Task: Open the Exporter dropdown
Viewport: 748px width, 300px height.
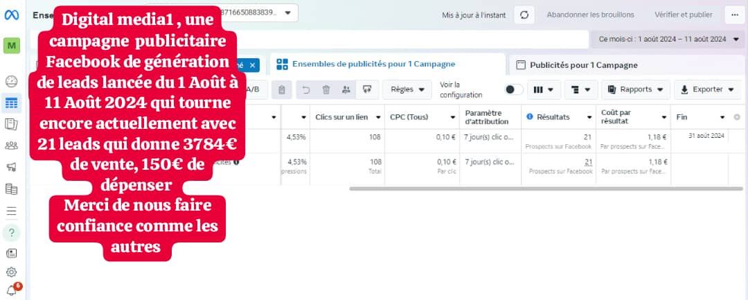Action: point(707,89)
